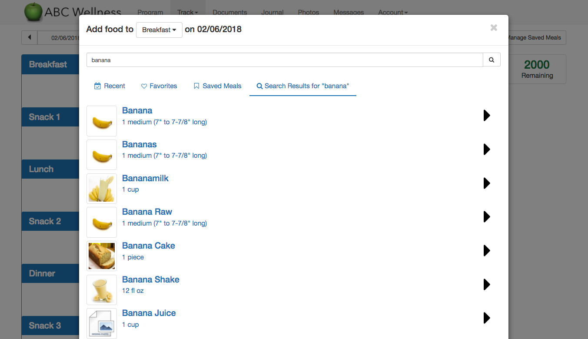Click the Banana Juice missing-photo thumbnail
588x339 pixels.
(x=102, y=323)
